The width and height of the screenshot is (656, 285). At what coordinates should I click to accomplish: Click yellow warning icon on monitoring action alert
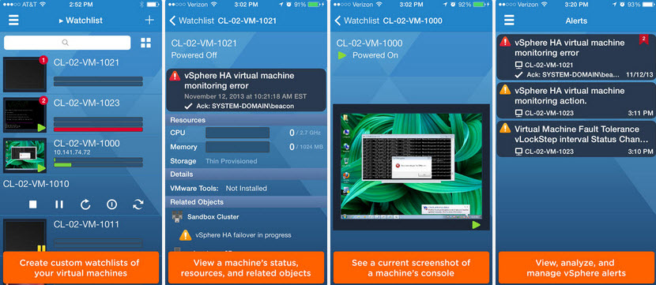coord(505,89)
